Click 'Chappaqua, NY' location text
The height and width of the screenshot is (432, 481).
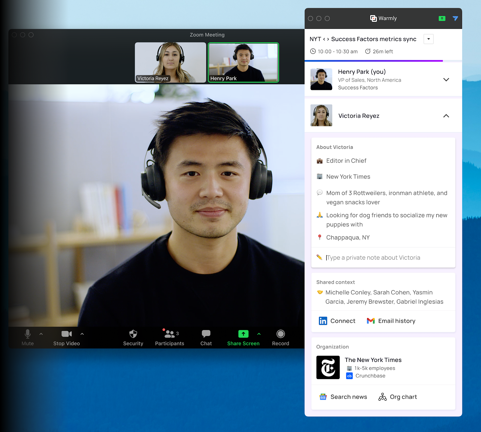tap(348, 237)
